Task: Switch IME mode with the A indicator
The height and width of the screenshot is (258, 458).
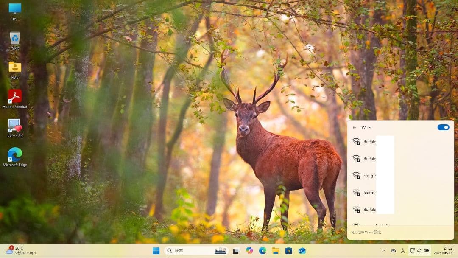Action: coord(402,250)
